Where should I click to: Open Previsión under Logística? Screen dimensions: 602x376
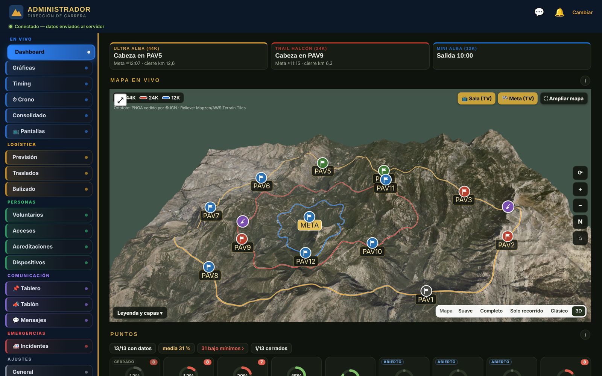point(49,157)
